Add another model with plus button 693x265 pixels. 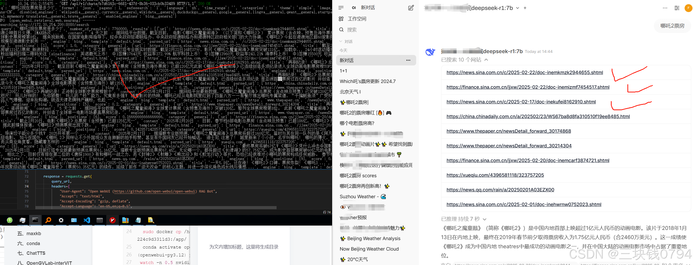[525, 8]
